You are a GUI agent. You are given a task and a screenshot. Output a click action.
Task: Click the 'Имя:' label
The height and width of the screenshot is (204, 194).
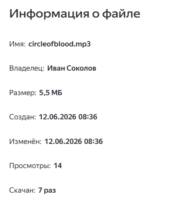[17, 44]
